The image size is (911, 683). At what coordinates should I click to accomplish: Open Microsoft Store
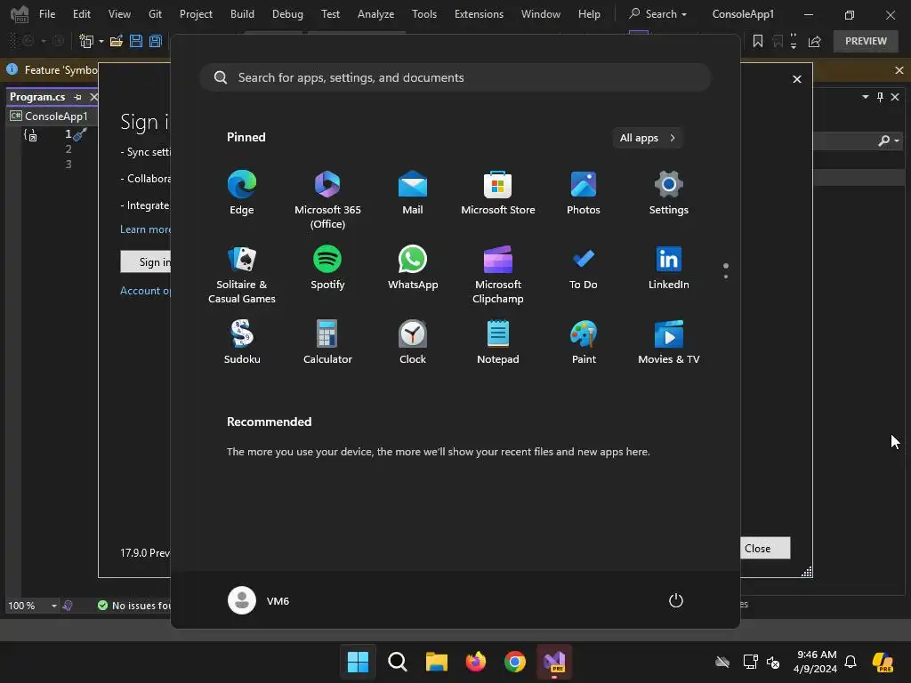(x=498, y=193)
